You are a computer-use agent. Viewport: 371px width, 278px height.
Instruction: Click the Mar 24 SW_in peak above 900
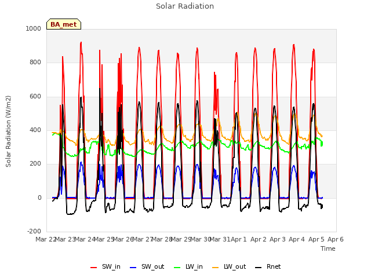click(81, 43)
